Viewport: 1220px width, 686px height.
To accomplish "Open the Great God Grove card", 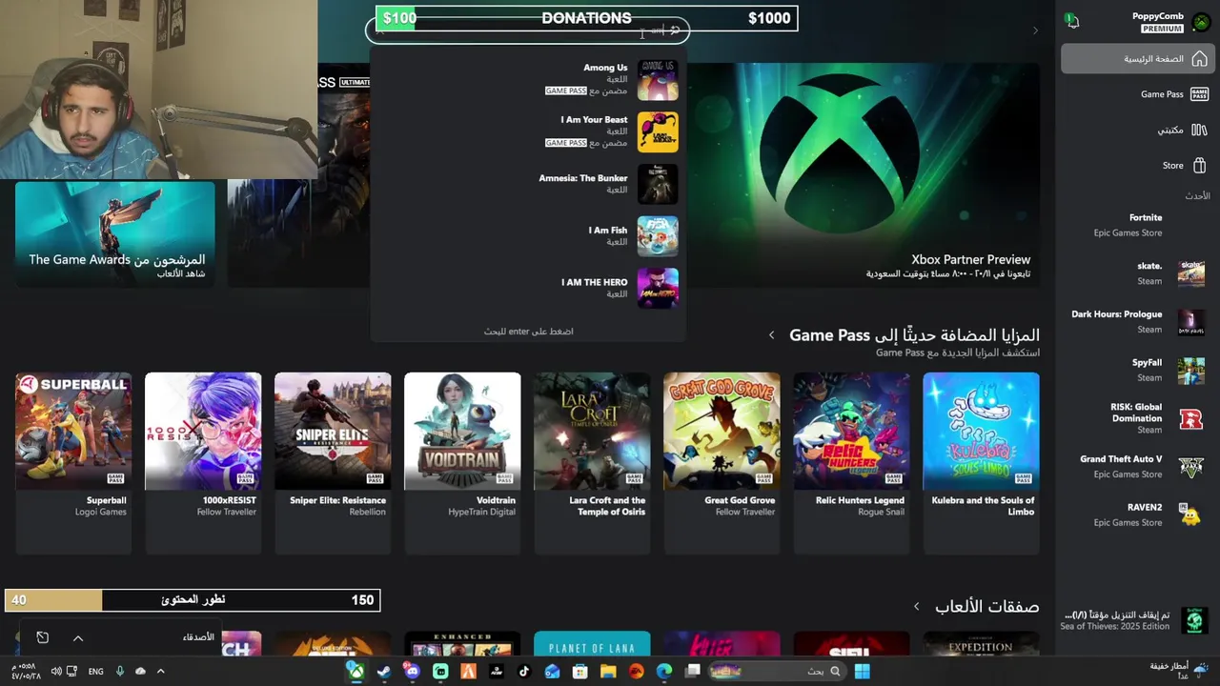I will (x=722, y=462).
